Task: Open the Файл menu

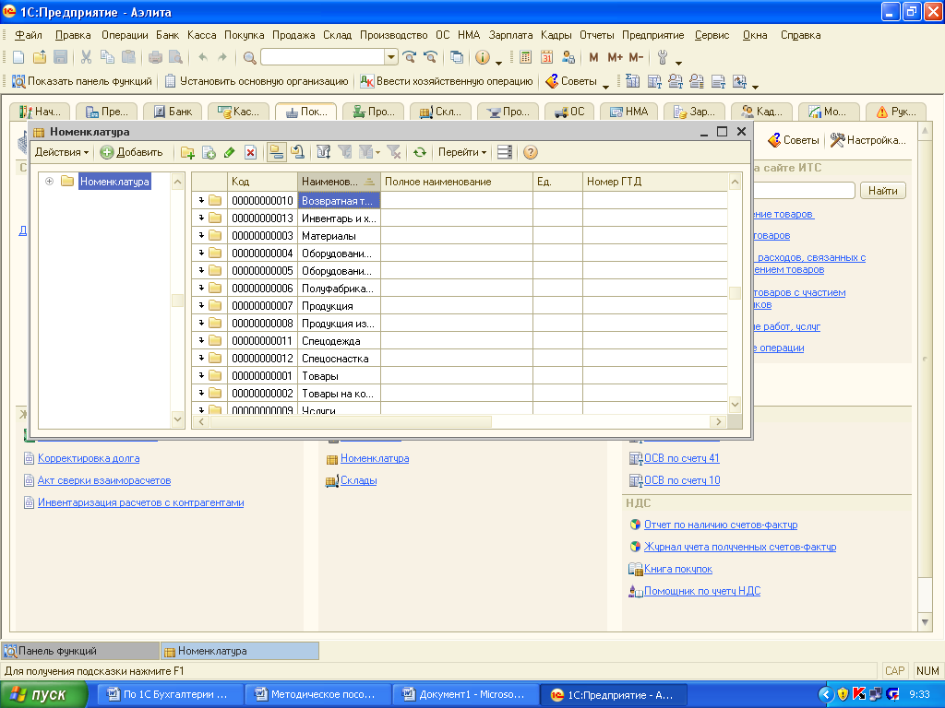Action: [29, 35]
